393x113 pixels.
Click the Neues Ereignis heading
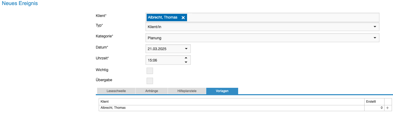[x=20, y=4]
